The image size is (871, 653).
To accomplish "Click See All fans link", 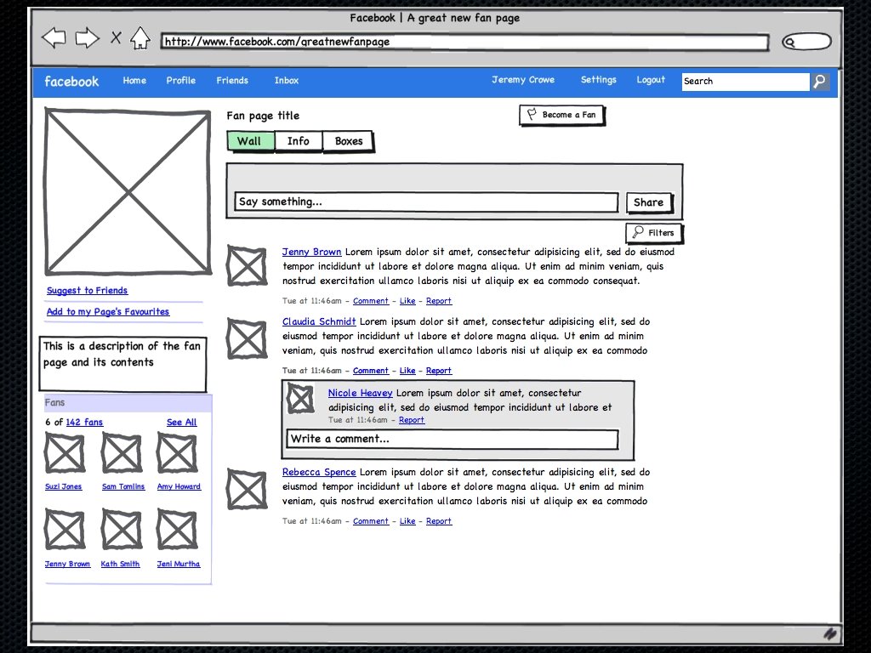I will [x=182, y=423].
